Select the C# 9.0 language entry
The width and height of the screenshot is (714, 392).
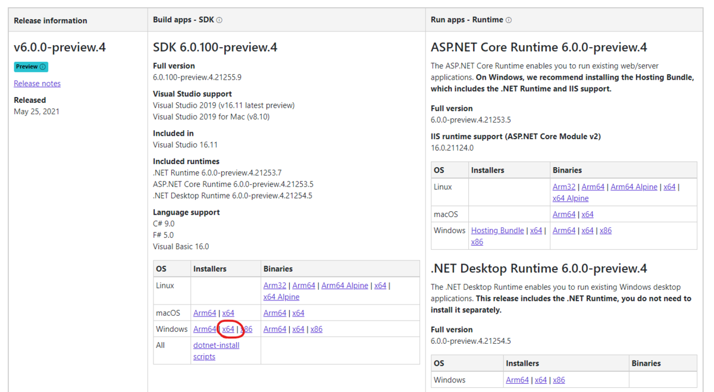[x=165, y=224]
